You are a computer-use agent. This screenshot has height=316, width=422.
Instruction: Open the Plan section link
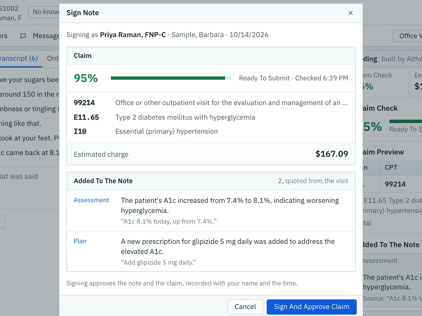point(80,241)
